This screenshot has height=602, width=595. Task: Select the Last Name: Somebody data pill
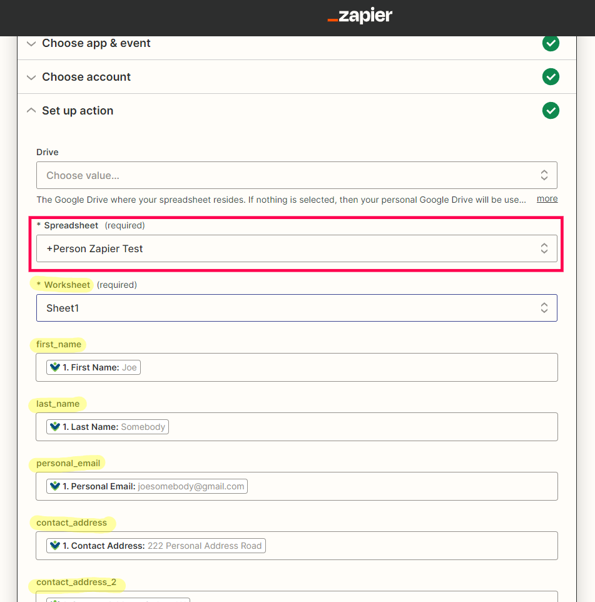(108, 427)
